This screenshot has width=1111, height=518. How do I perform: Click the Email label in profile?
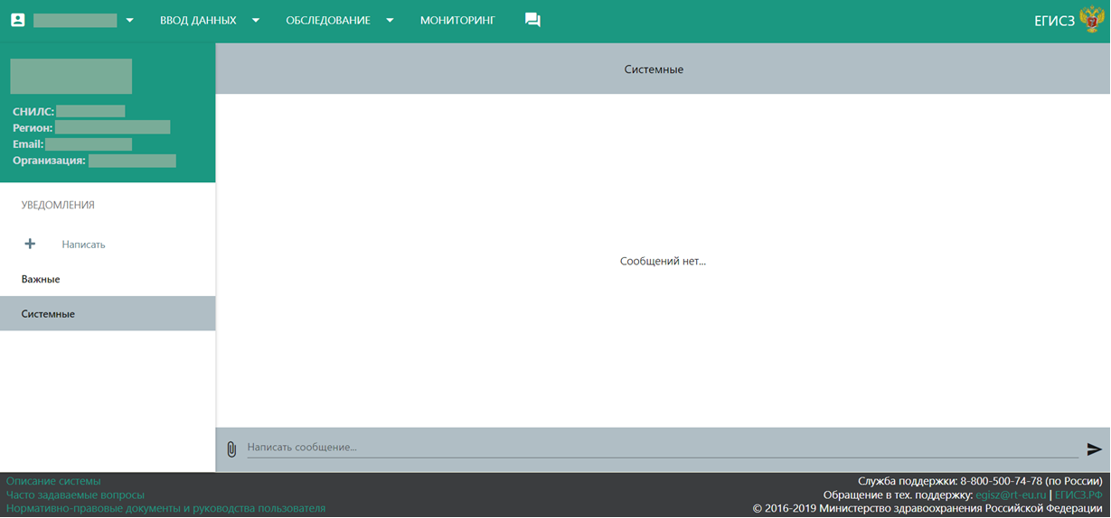[x=28, y=144]
